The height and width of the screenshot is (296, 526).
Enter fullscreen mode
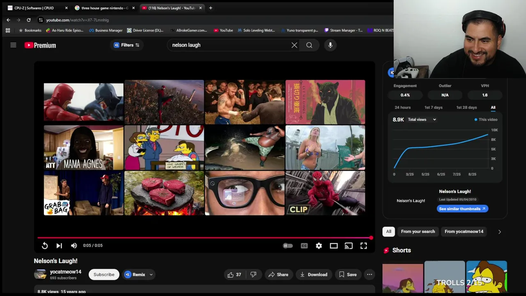364,246
